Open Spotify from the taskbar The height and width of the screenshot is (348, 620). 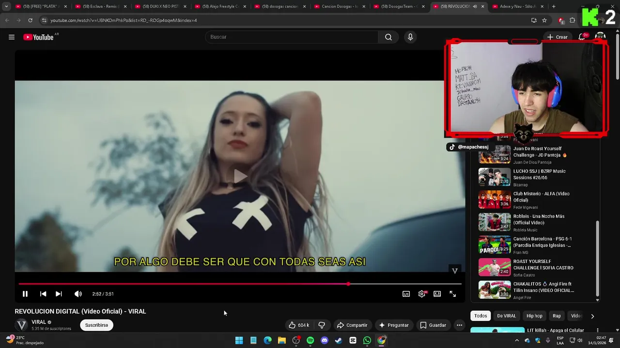coord(310,340)
